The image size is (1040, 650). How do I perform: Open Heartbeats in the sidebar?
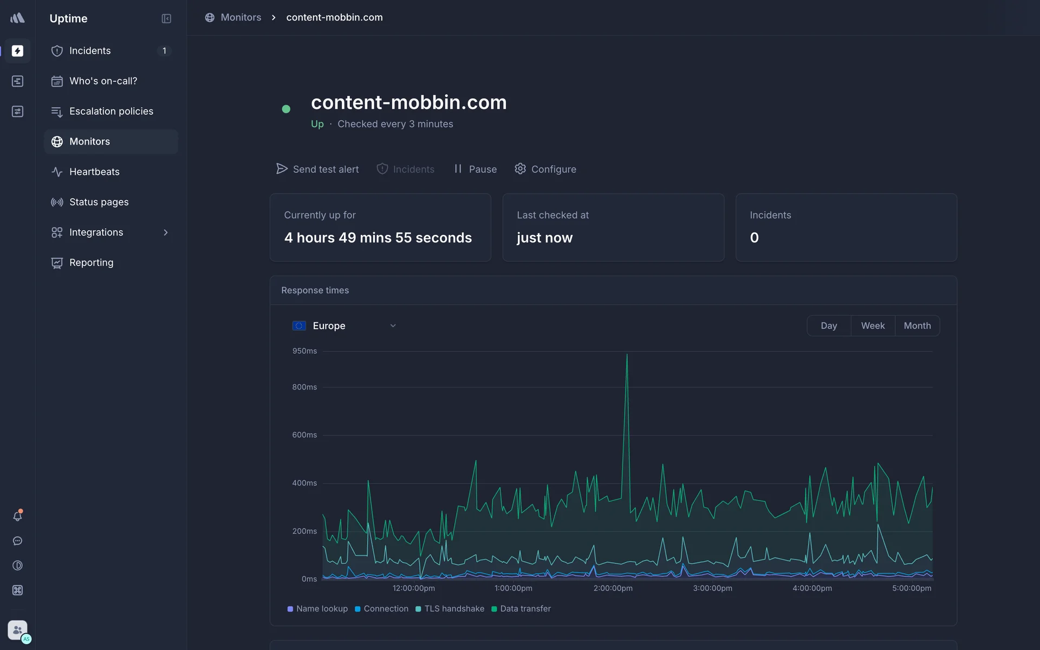(x=94, y=172)
